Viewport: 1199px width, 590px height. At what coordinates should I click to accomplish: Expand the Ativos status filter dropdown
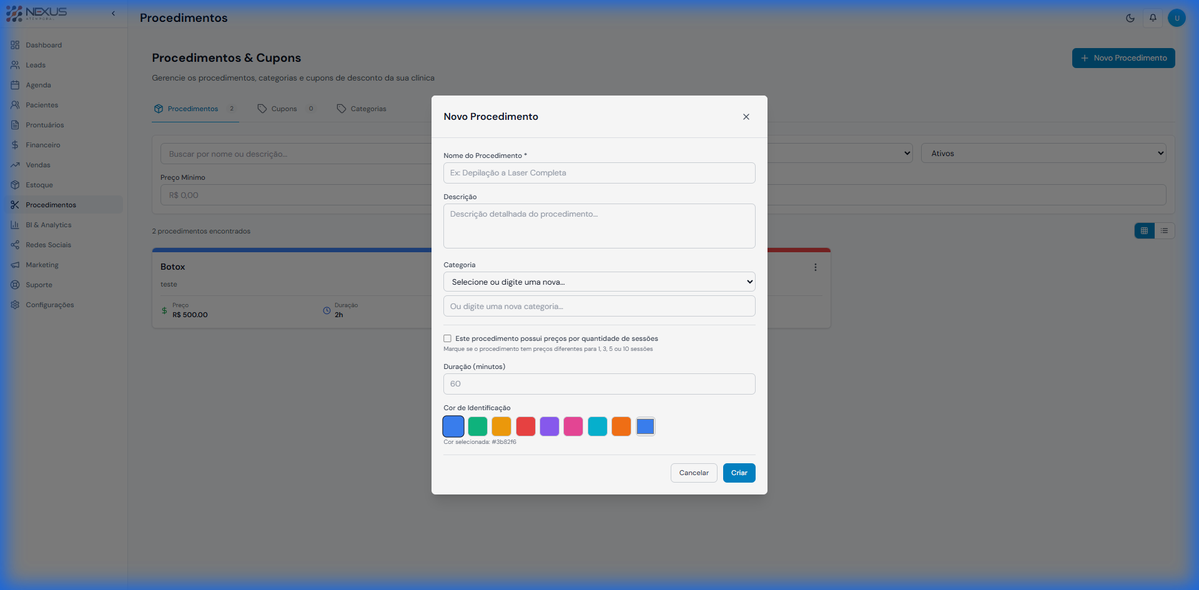1043,153
